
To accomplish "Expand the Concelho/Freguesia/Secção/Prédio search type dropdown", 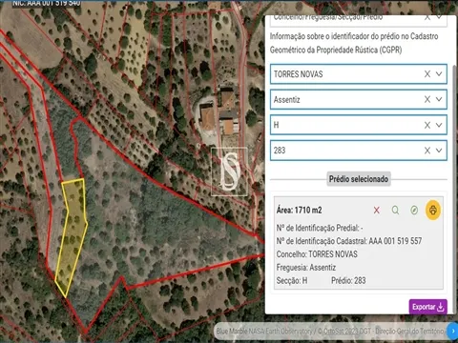I will (439, 17).
